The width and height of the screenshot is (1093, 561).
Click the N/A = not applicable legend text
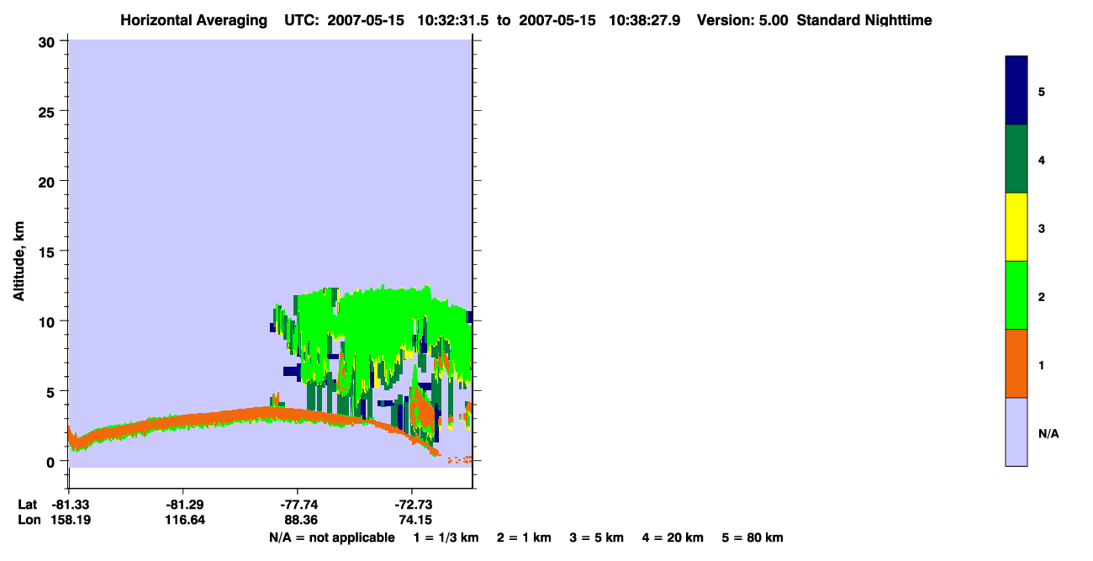point(332,537)
